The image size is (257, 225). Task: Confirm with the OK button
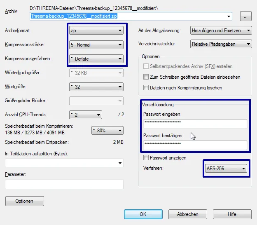pos(143,214)
